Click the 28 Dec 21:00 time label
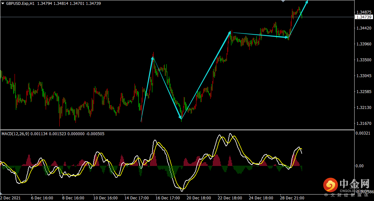 pos(292,198)
